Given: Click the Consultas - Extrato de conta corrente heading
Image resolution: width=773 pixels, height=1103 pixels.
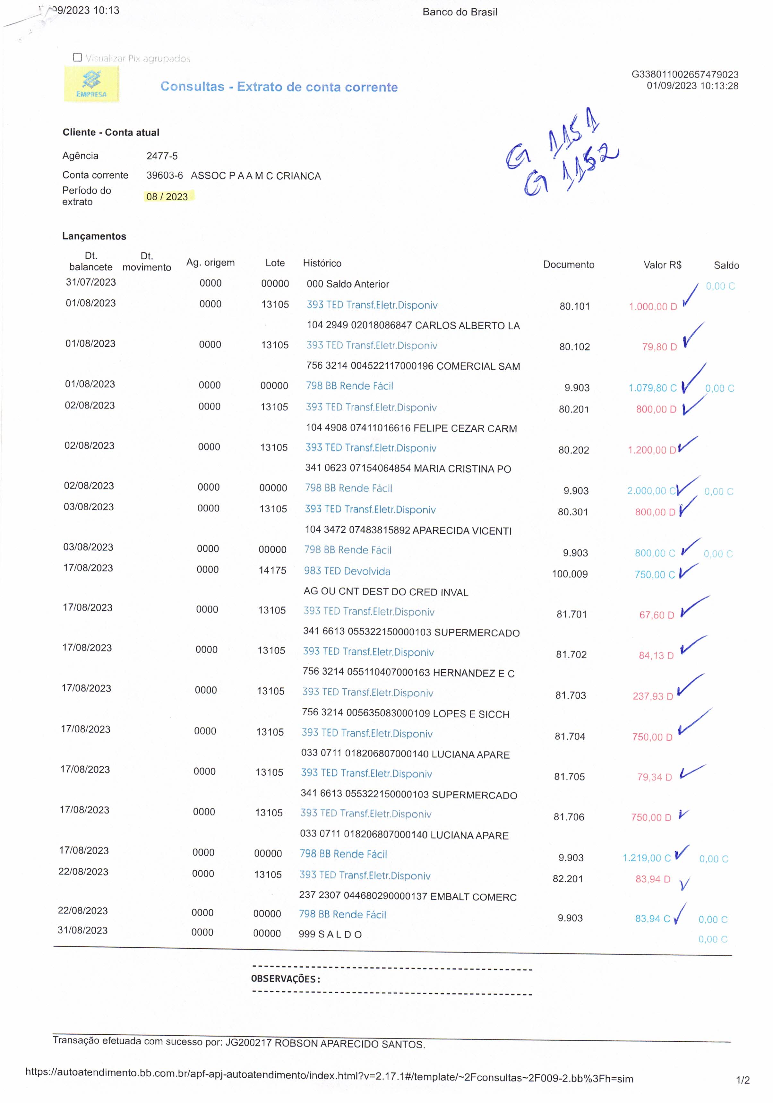Looking at the screenshot, I should click(x=279, y=87).
